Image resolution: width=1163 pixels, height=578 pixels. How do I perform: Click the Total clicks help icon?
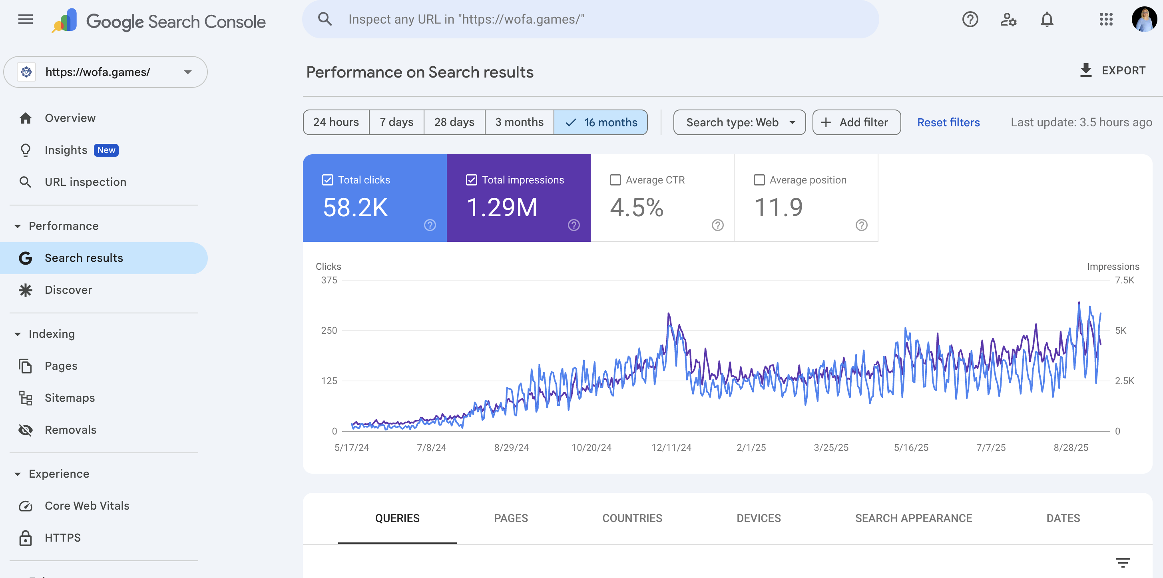(x=430, y=225)
